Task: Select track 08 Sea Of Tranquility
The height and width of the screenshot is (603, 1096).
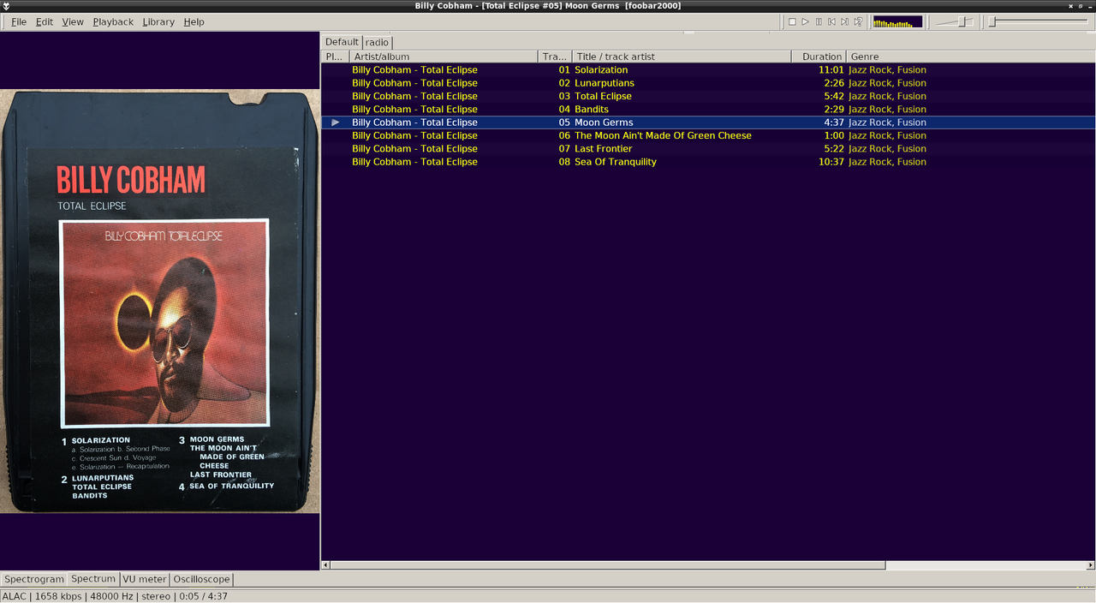Action: pos(708,161)
